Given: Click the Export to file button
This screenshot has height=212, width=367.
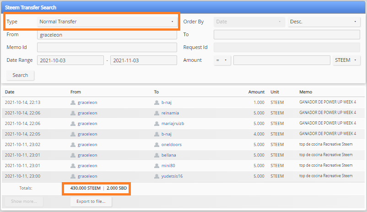Looking at the screenshot, I should tap(91, 201).
